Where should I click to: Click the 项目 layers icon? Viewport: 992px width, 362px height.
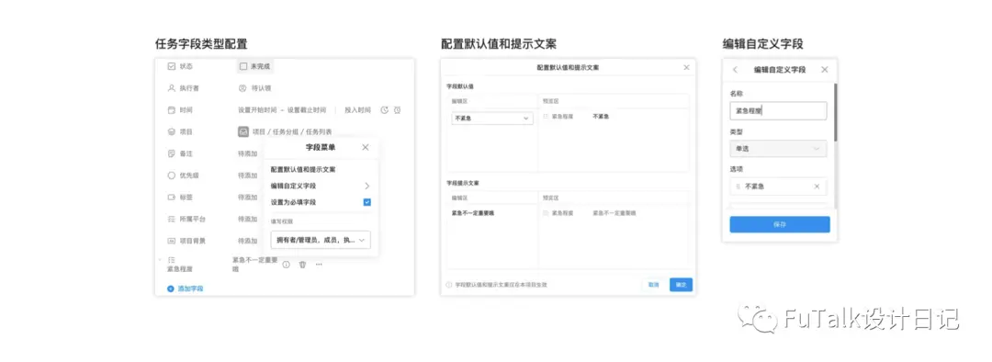(x=171, y=131)
